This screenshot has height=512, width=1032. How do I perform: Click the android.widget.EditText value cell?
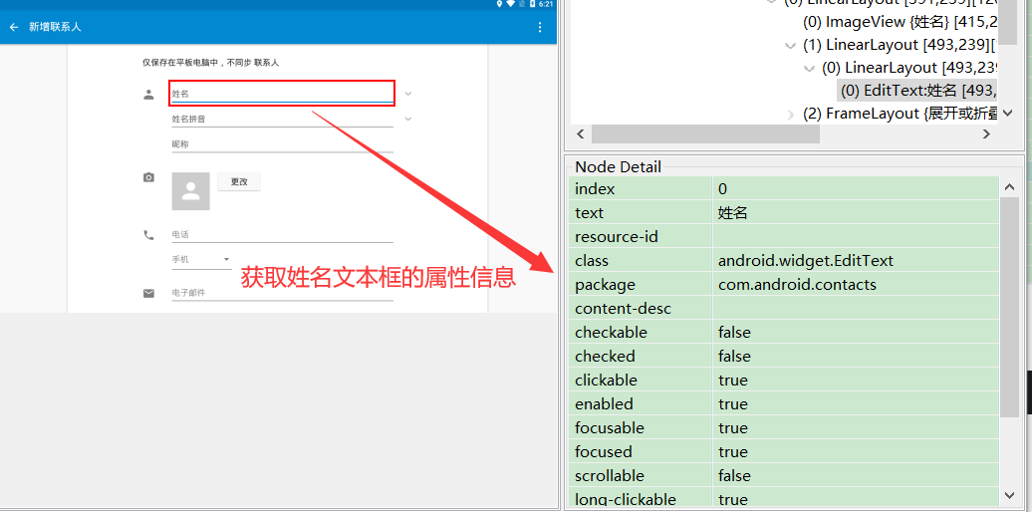[856, 261]
